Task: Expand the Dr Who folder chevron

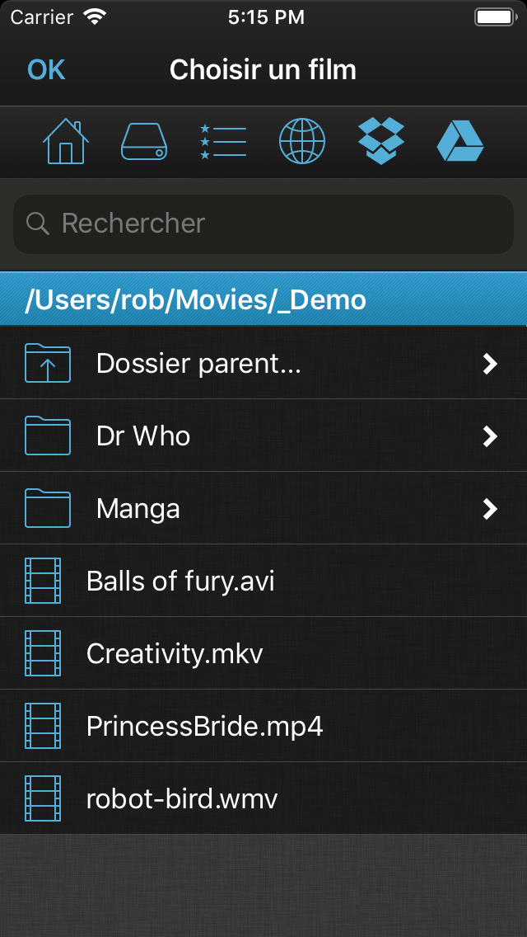Action: pyautogui.click(x=490, y=436)
